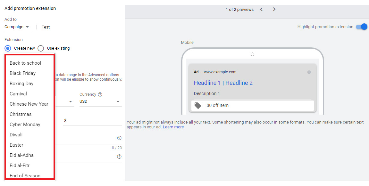The height and width of the screenshot is (186, 369).
Task: Show the next ad preview
Action: point(274,9)
